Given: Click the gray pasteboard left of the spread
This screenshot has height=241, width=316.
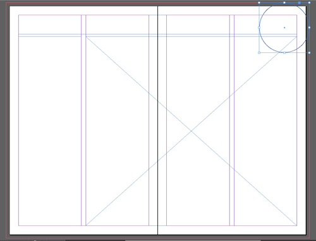Looking at the screenshot, I should coord(3,120).
